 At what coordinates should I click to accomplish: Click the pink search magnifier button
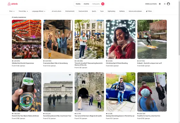click(103, 4)
